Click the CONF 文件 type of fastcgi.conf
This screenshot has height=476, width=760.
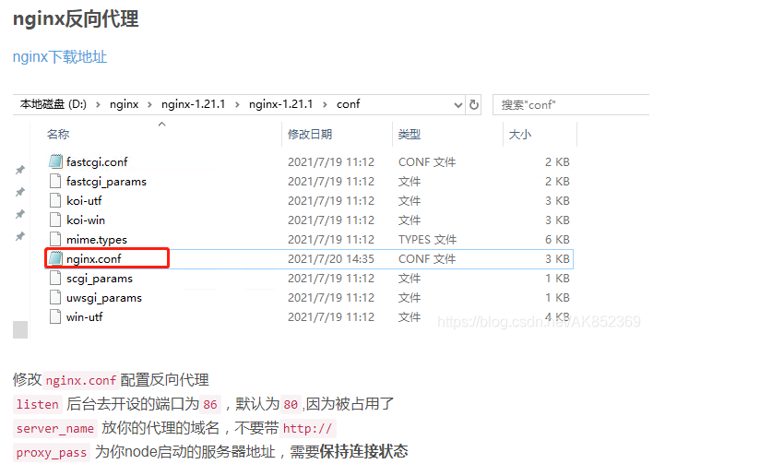427,162
